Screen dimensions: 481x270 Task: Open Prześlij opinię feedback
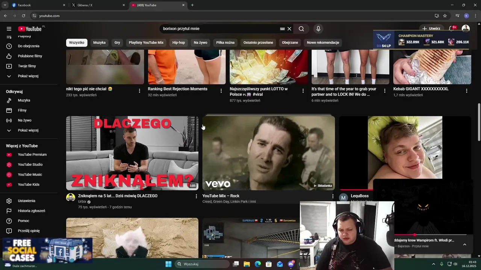[x=29, y=231]
